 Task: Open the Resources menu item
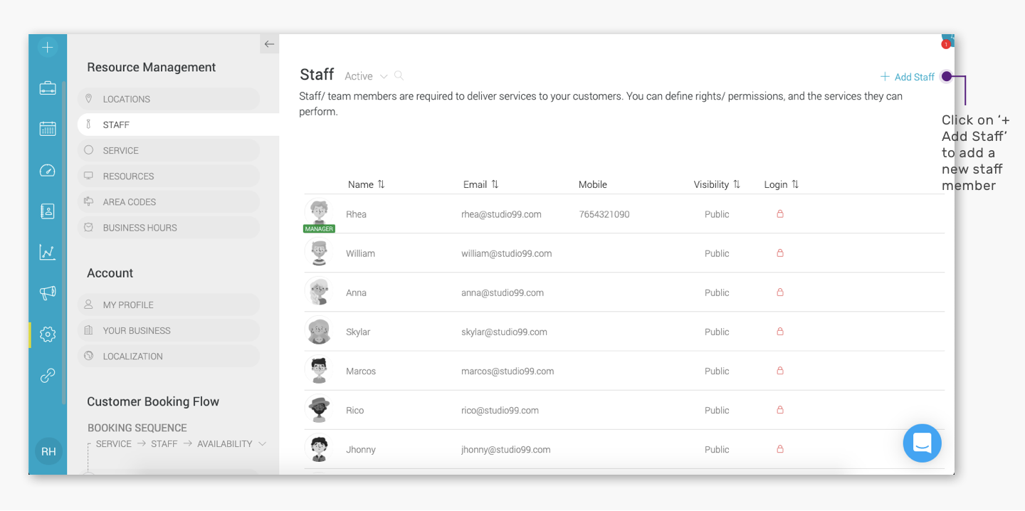(169, 176)
